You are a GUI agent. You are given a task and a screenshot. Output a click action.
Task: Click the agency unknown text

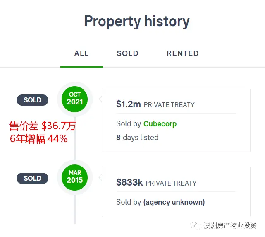click(174, 202)
